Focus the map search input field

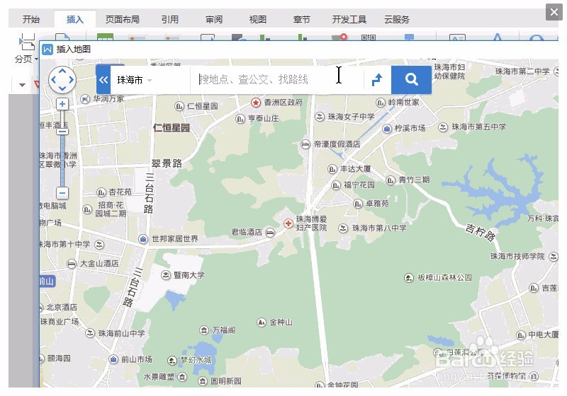pyautogui.click(x=276, y=80)
